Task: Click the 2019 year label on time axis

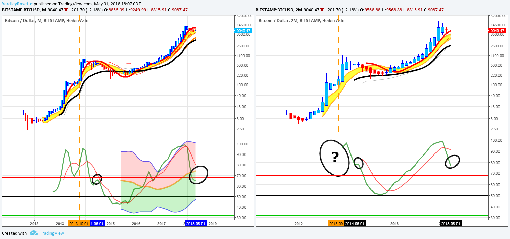Action: coord(213,223)
